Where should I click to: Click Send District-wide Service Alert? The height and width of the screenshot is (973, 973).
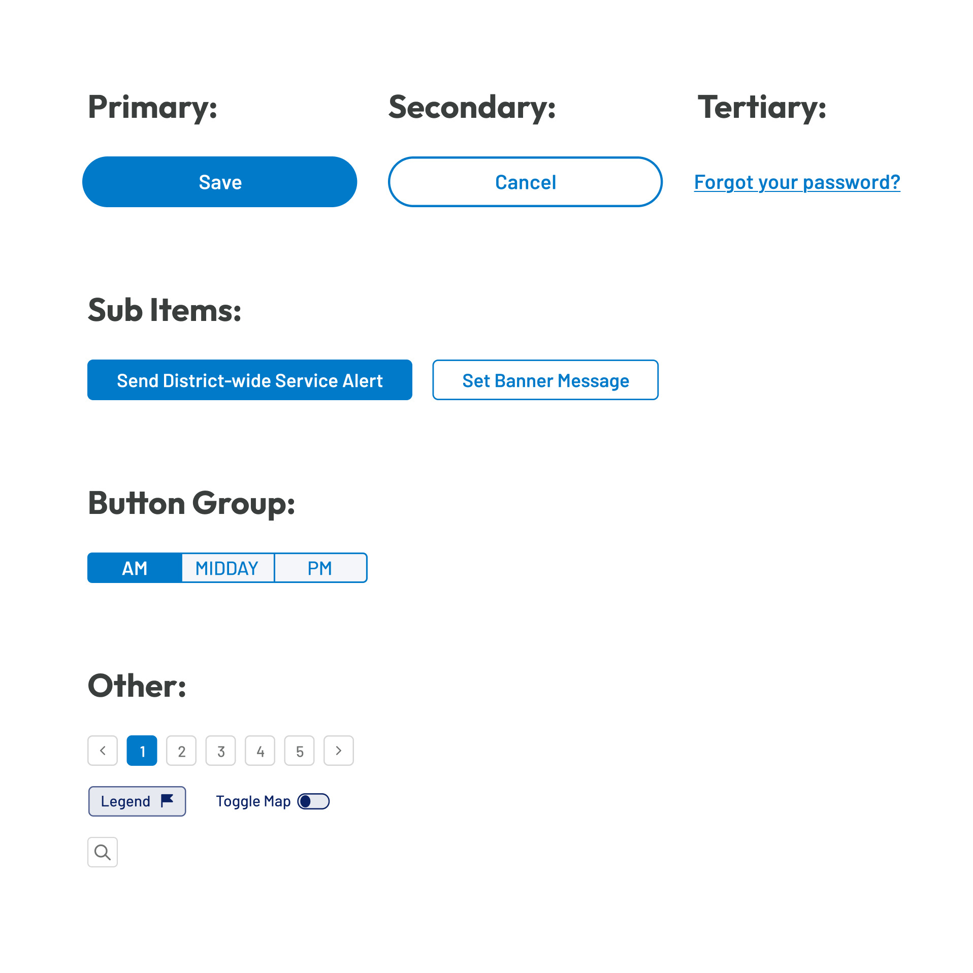250,380
